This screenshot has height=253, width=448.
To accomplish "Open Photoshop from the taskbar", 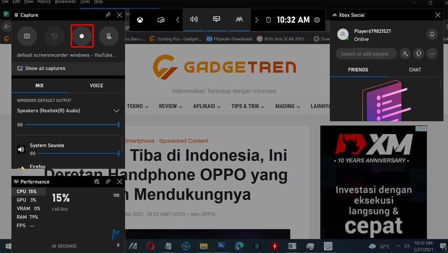I will (x=221, y=246).
